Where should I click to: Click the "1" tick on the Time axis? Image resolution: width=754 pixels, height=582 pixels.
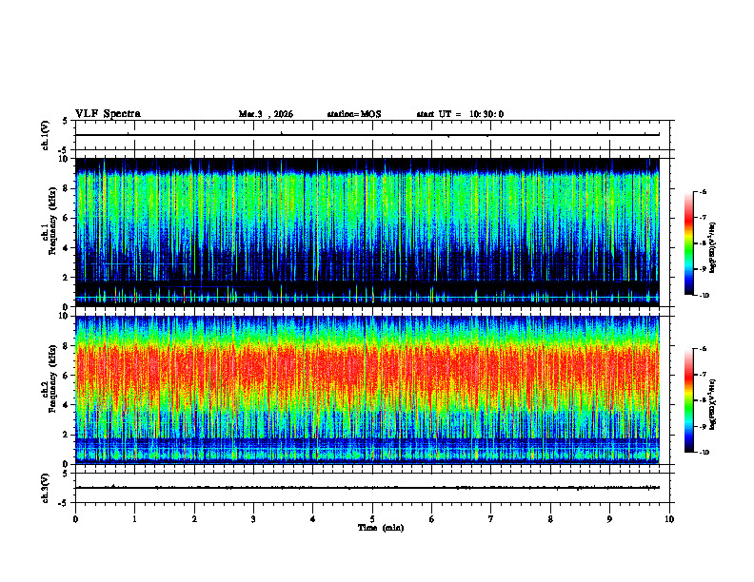pos(134,519)
